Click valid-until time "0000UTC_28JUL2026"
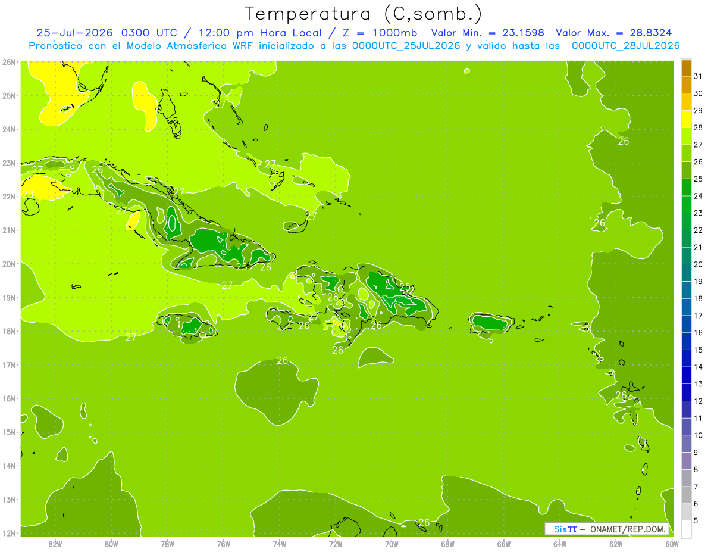This screenshot has width=714, height=552. (625, 46)
